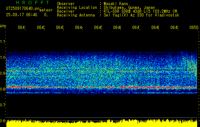The image size is (200, 127).
Task: Select the observer name Masaki Kano
Action: [116, 3]
